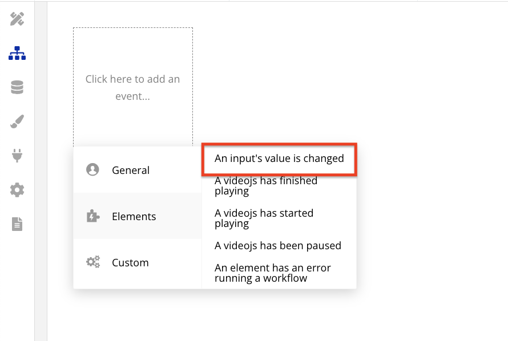Choose A videojs has started playing
Image resolution: width=508 pixels, height=341 pixels.
click(264, 218)
